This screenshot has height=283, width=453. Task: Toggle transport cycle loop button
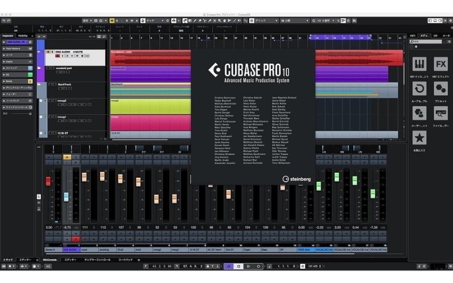[229, 266]
